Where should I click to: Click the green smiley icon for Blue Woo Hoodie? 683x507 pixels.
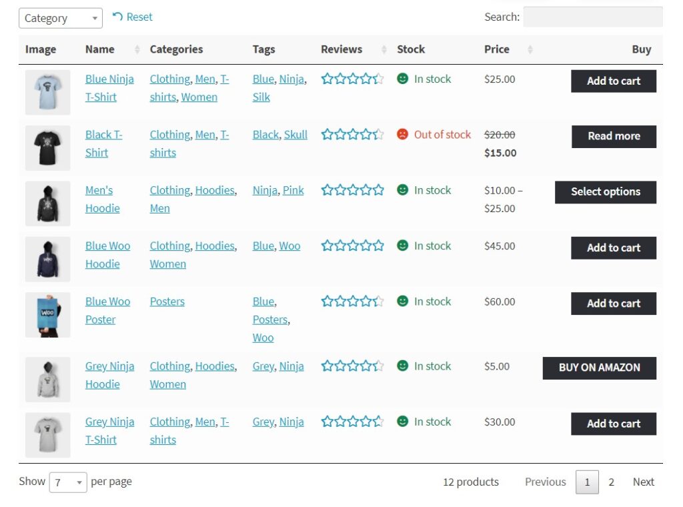coord(403,245)
